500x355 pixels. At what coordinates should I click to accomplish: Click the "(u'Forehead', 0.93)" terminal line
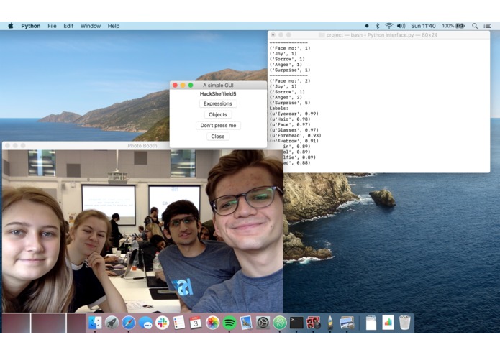tap(295, 135)
